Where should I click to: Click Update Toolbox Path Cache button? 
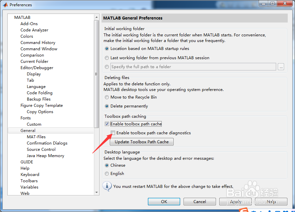[x=142, y=142]
